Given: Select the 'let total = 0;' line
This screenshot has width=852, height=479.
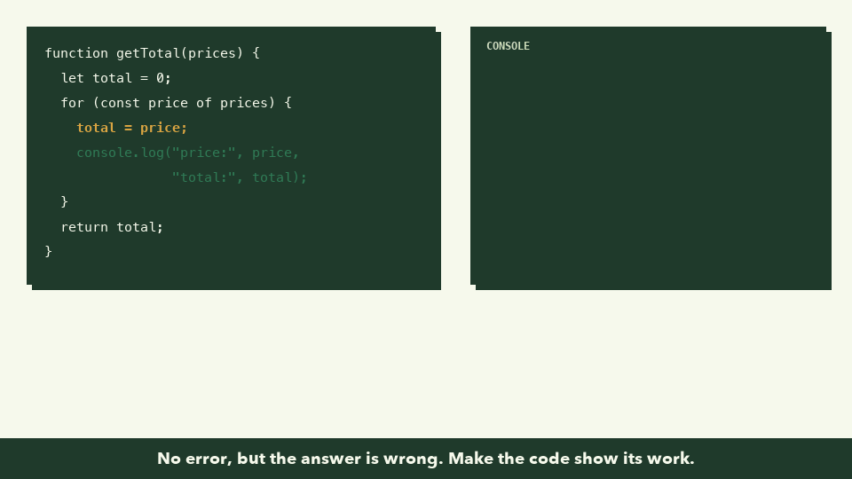Looking at the screenshot, I should coord(115,78).
